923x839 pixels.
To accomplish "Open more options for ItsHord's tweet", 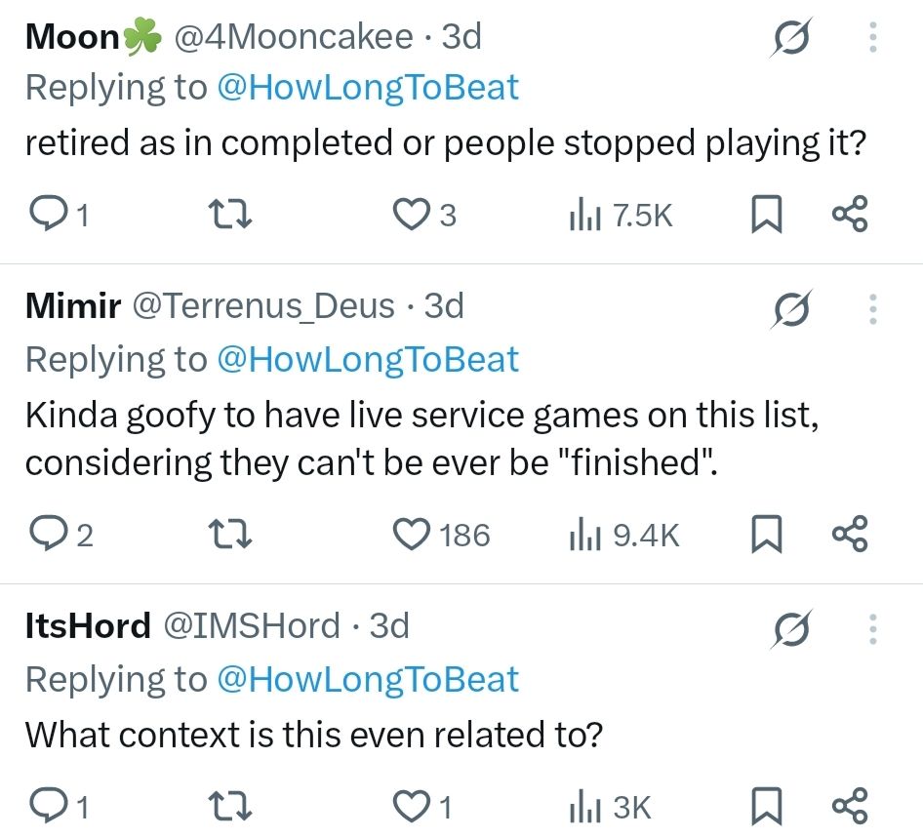I will [x=873, y=627].
